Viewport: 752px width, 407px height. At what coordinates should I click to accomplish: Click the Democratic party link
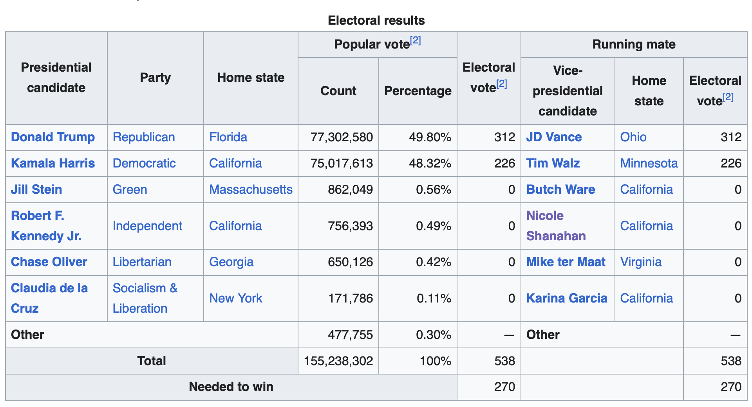click(x=144, y=163)
